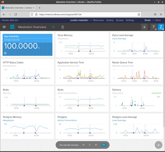Click Load Average label under Postgres Load Average
This screenshot has height=152, width=165.
(119, 120)
